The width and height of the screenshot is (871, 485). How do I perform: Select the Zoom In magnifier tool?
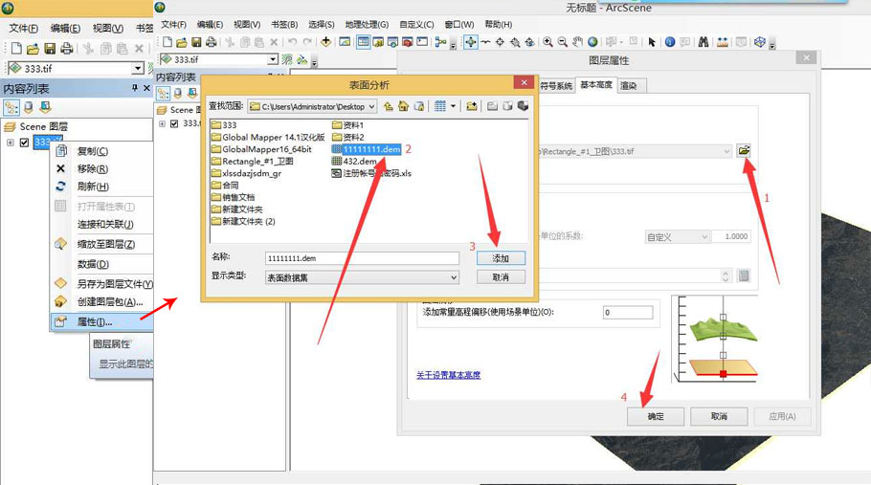547,42
